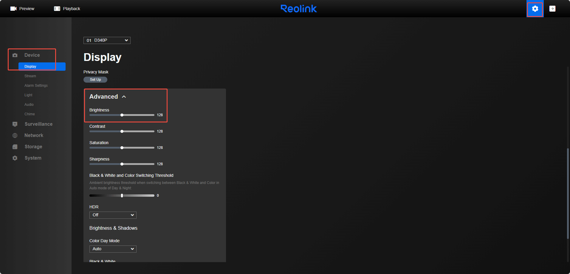Viewport: 570px width, 274px height.
Task: Open the settings gear icon
Action: point(535,9)
